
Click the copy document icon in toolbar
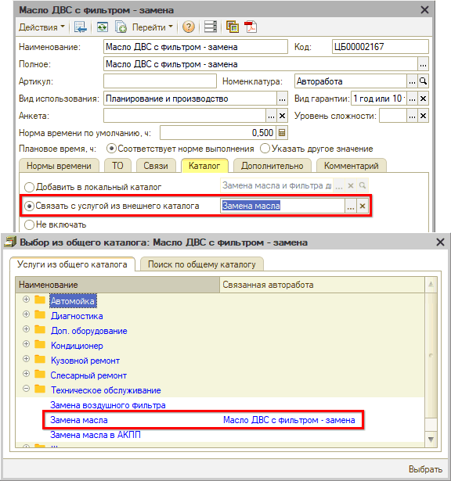[121, 27]
